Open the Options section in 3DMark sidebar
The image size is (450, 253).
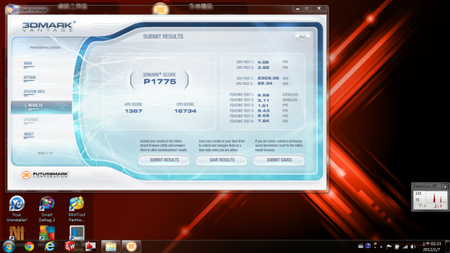coord(41,79)
